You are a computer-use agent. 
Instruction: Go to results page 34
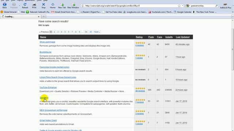[86, 32]
